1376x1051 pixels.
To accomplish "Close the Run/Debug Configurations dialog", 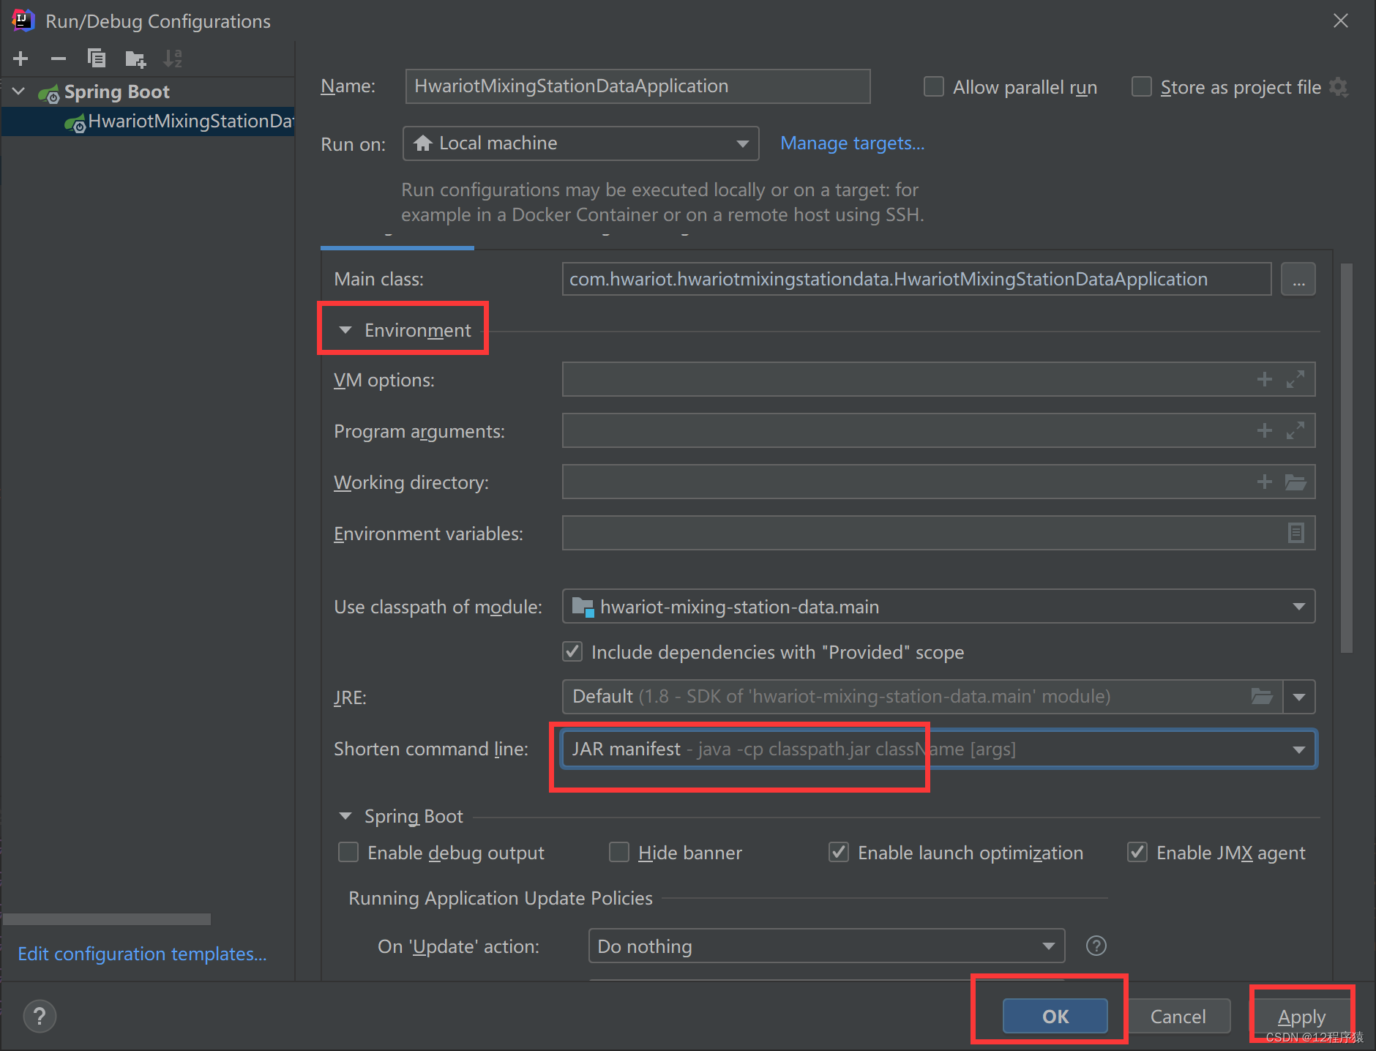I will pos(1340,20).
